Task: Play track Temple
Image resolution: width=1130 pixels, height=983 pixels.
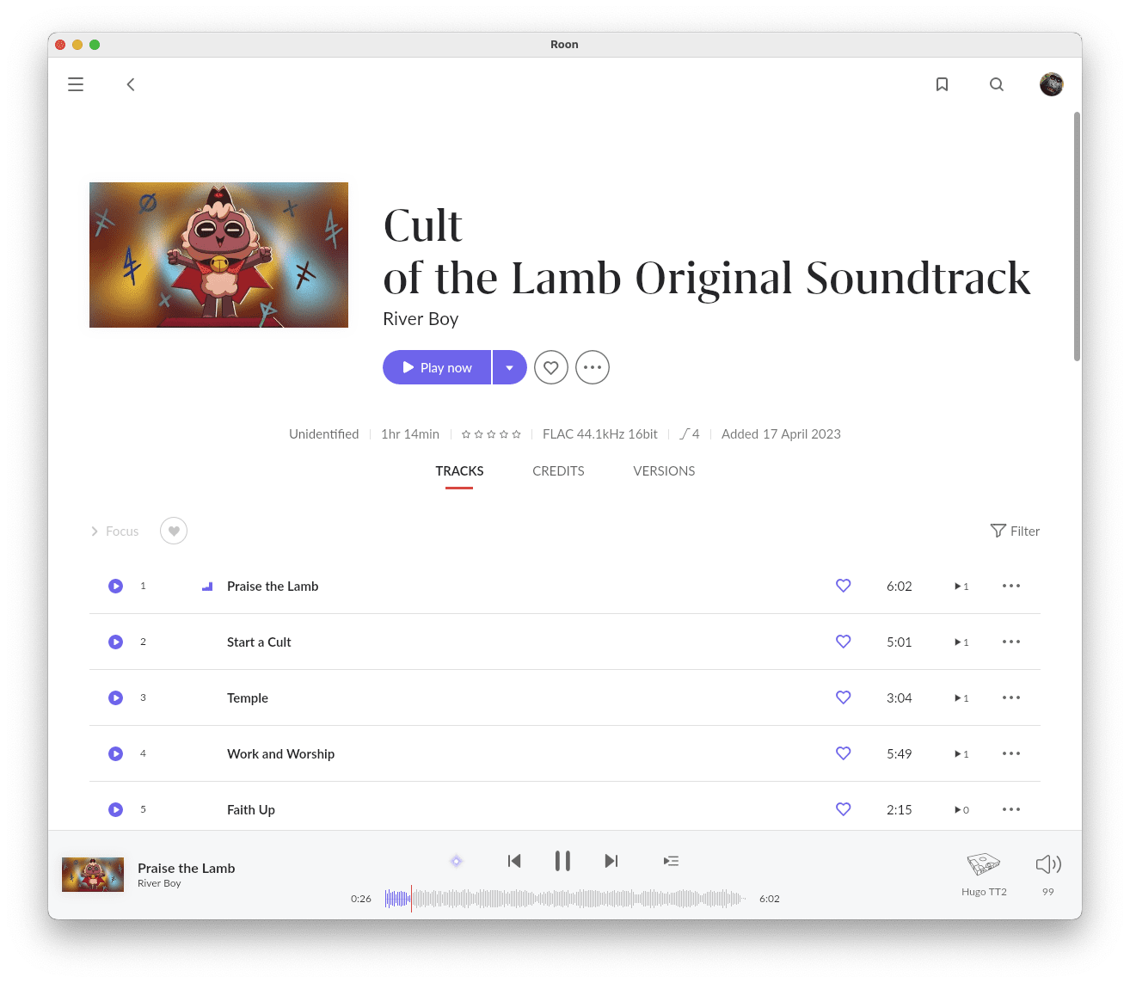Action: coord(115,697)
